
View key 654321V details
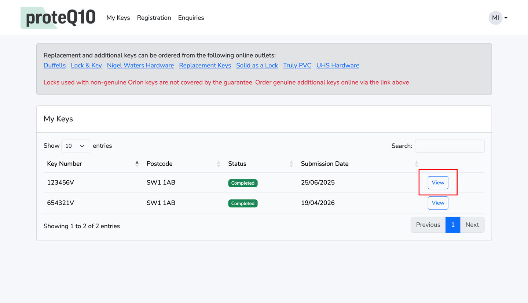click(438, 203)
